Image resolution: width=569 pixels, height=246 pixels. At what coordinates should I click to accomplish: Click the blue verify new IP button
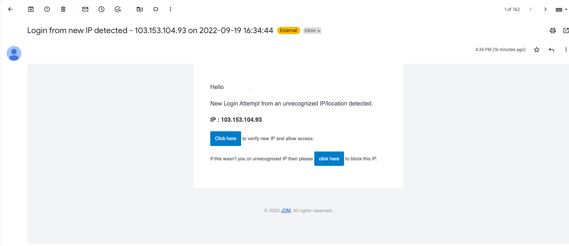225,139
